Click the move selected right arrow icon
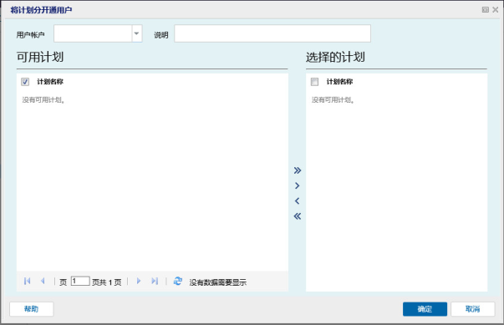 (x=298, y=185)
